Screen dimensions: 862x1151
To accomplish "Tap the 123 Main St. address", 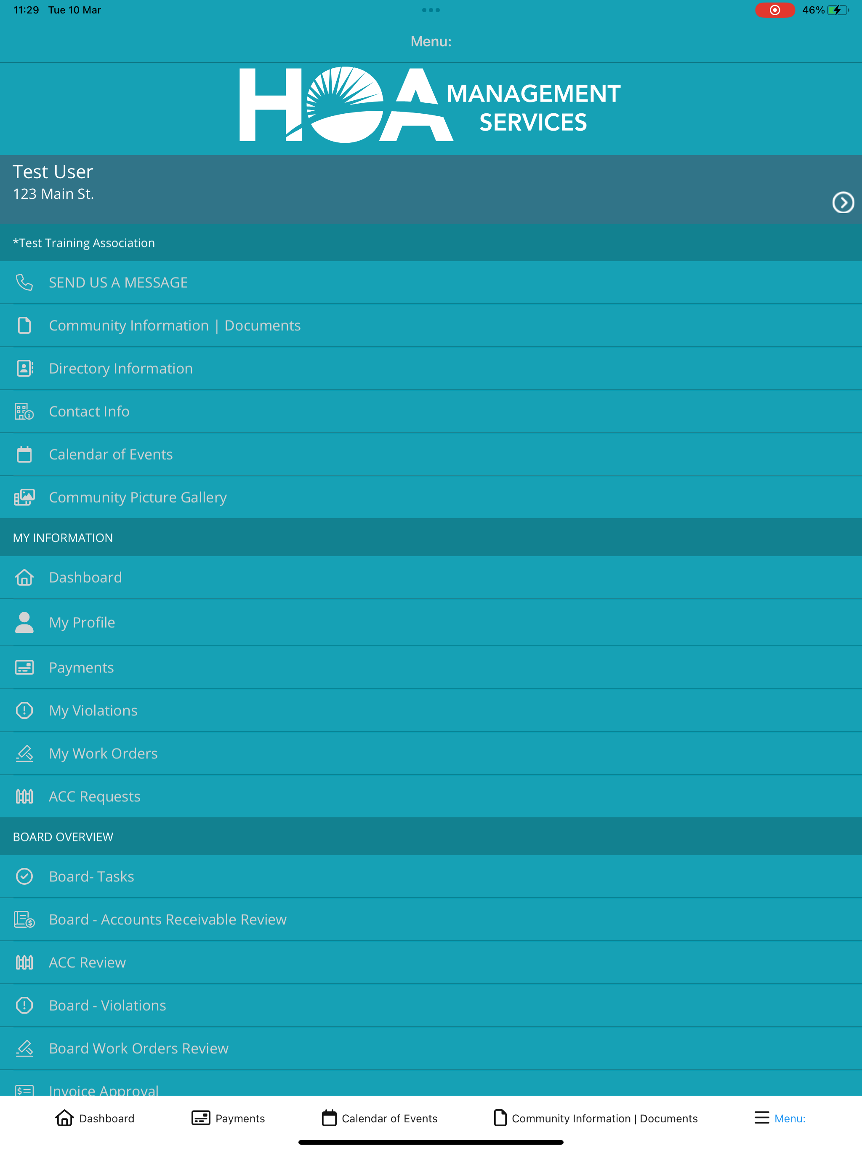I will click(x=53, y=194).
